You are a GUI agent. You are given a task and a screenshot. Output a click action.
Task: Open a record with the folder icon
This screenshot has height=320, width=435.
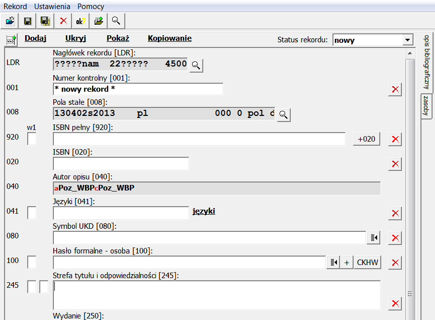[10, 21]
